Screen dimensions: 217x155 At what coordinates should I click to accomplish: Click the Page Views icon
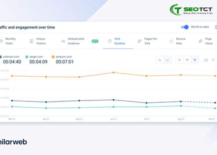pyautogui.click(x=200, y=41)
